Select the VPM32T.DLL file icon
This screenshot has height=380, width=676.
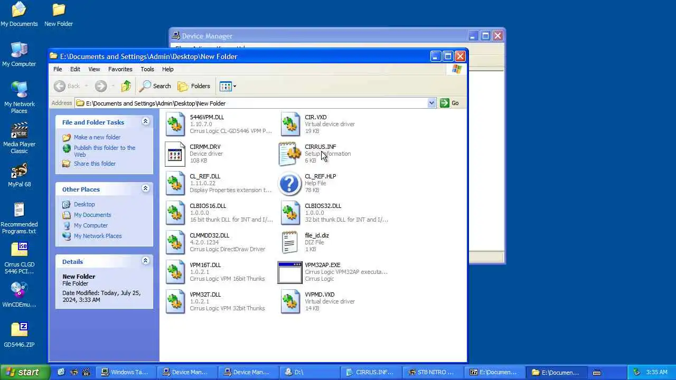pyautogui.click(x=175, y=301)
